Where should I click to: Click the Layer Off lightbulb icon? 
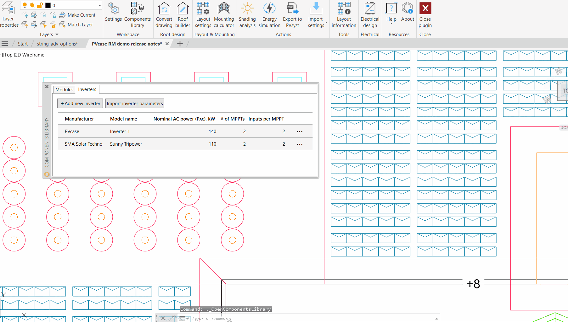25,15
